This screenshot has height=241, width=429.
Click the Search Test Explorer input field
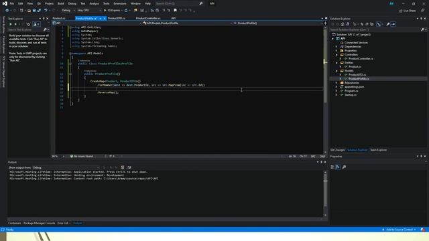(25, 29)
